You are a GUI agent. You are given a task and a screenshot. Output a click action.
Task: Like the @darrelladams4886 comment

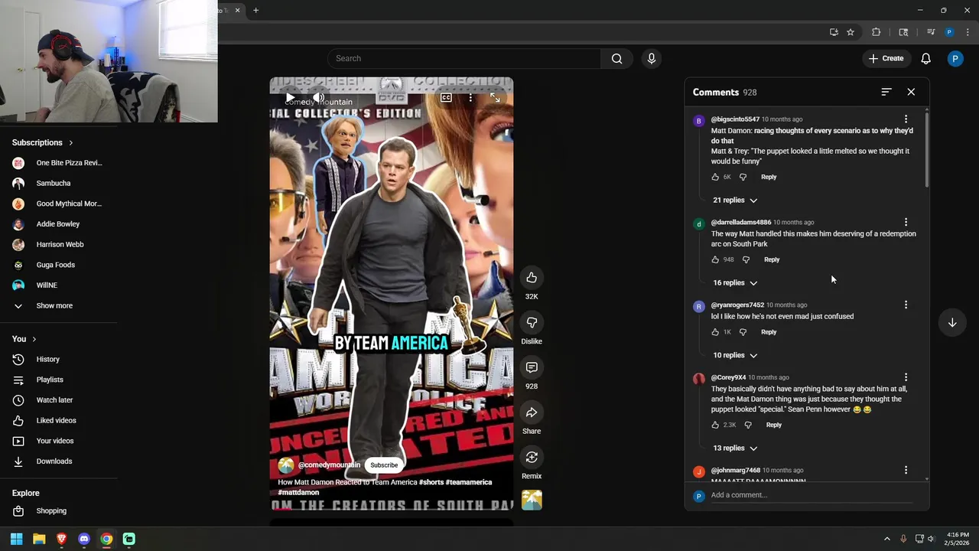[715, 259]
